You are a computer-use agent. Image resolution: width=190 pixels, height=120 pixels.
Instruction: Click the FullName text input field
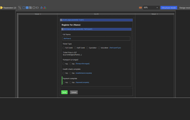[96, 39]
